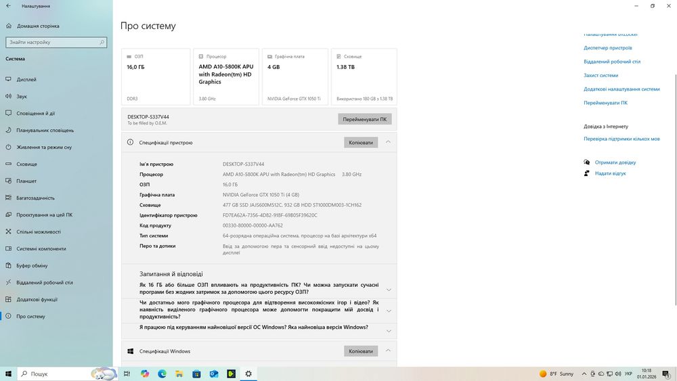Click the Отримати довідку link
Viewport: 677px width, 381px height.
point(615,162)
